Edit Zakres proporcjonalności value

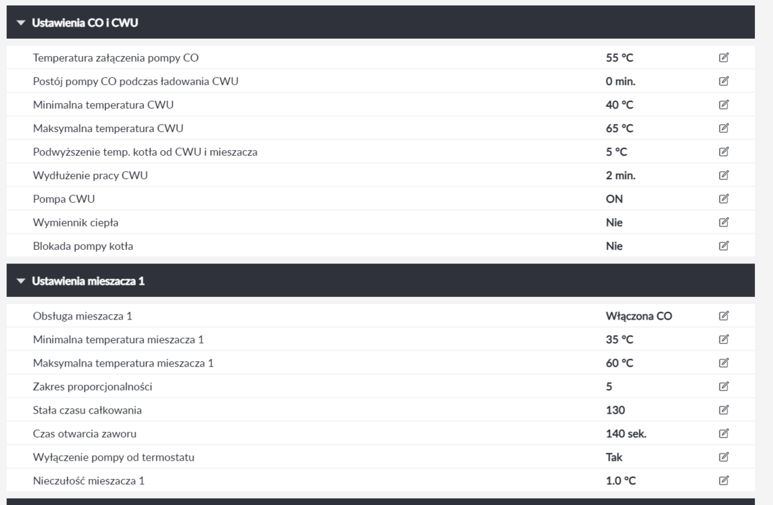tap(723, 386)
